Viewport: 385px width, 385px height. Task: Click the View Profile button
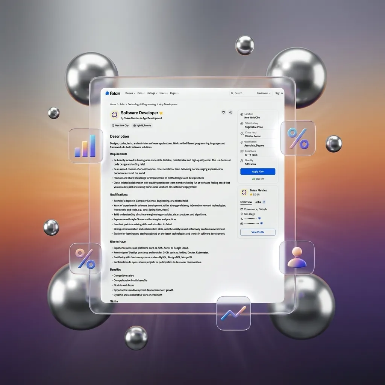tap(258, 232)
